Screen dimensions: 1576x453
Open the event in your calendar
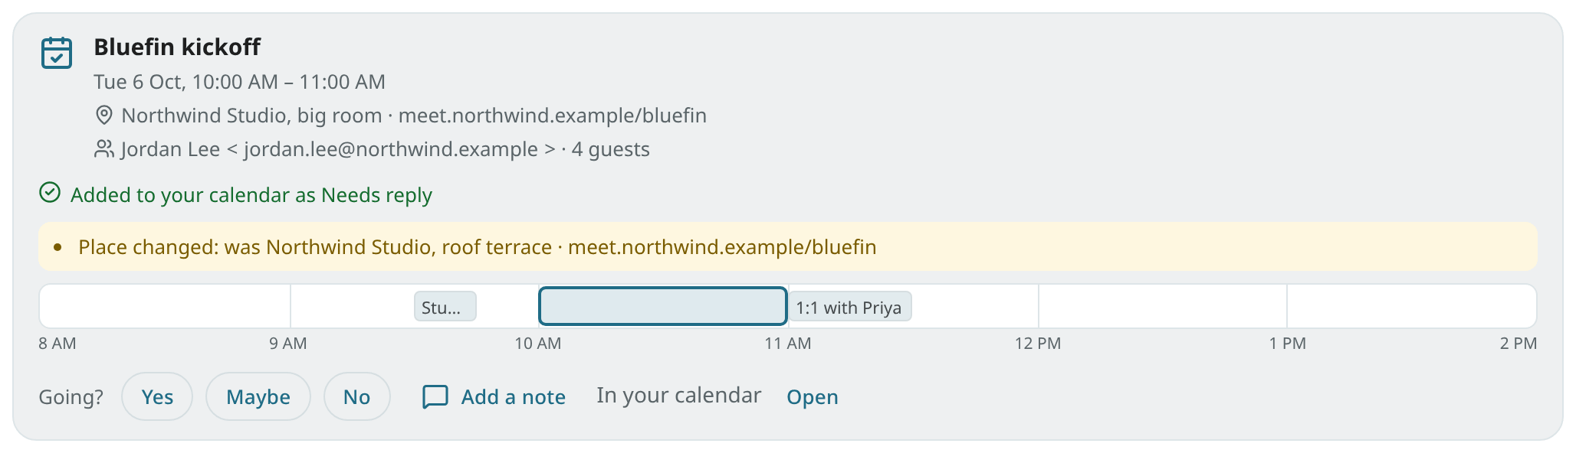click(813, 396)
